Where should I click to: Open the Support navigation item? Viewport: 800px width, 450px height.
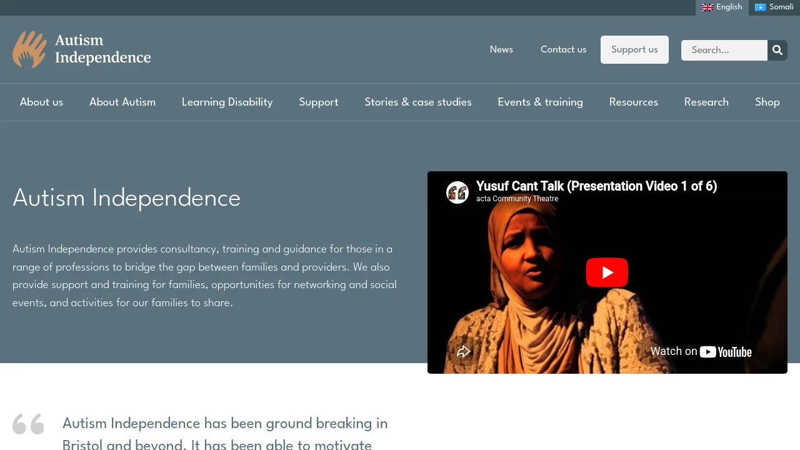[x=319, y=102]
